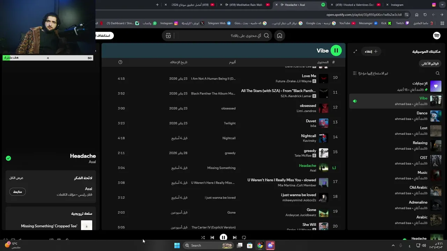Image resolution: width=447 pixels, height=251 pixels.
Task: Open the Arabic playlist in library
Action: click(396, 220)
